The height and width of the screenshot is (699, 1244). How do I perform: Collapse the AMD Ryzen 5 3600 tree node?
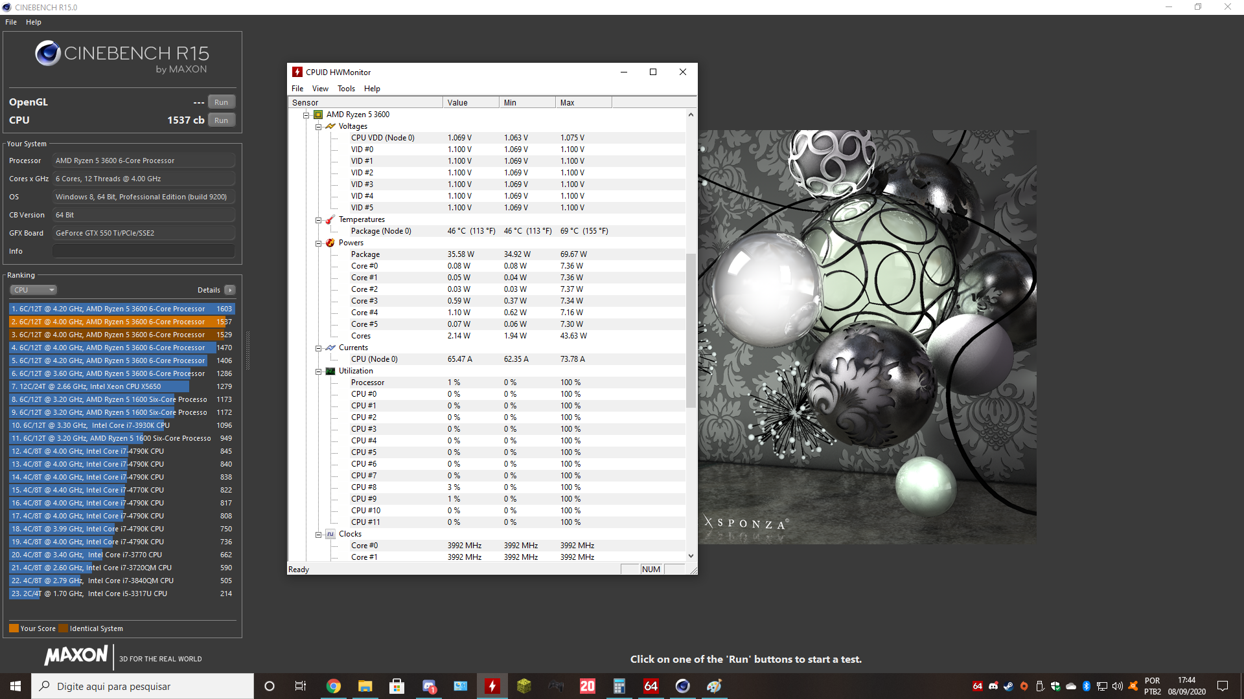[x=306, y=115]
